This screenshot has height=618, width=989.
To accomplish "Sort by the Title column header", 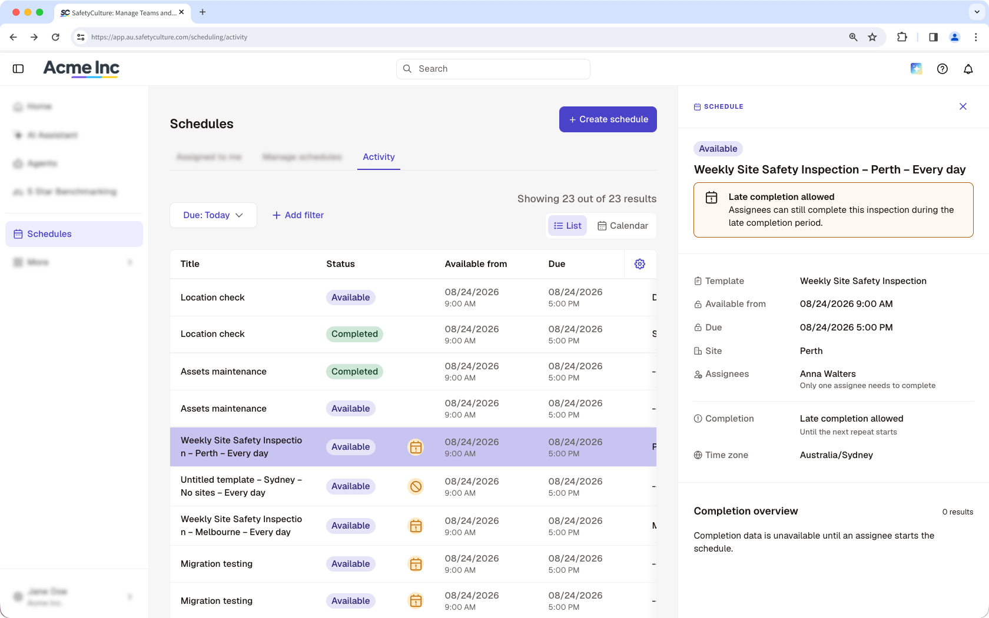I will (x=190, y=264).
